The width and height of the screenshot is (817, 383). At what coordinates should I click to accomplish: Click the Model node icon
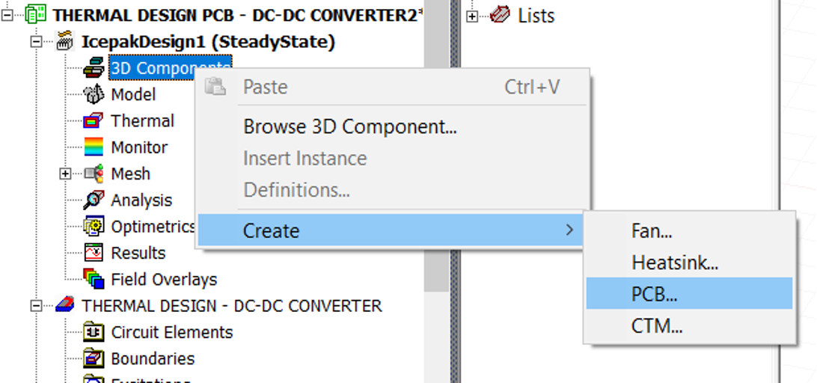[94, 94]
